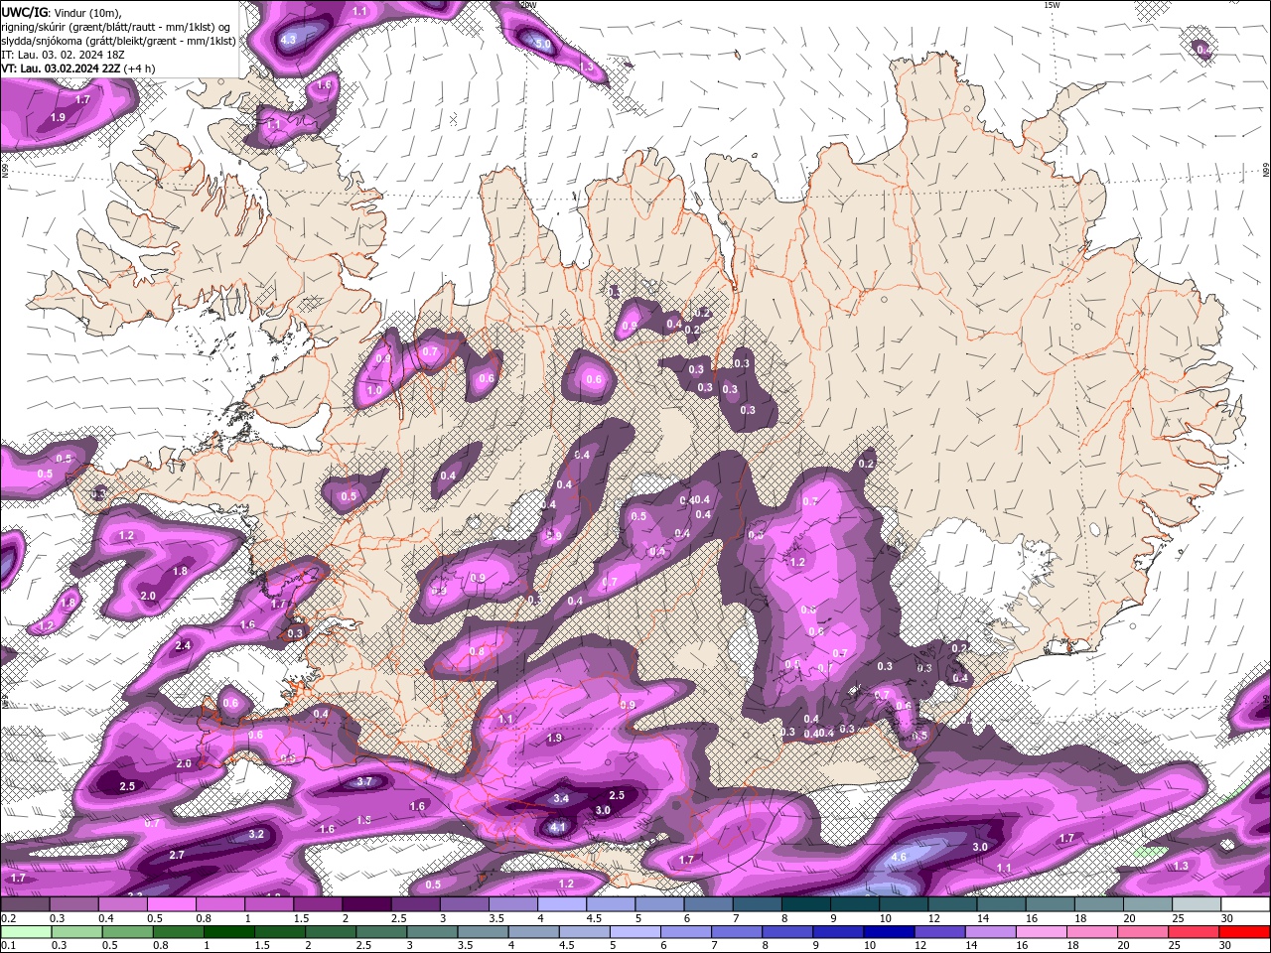
Task: Click the 3.2 value on the map
Action: tap(256, 834)
